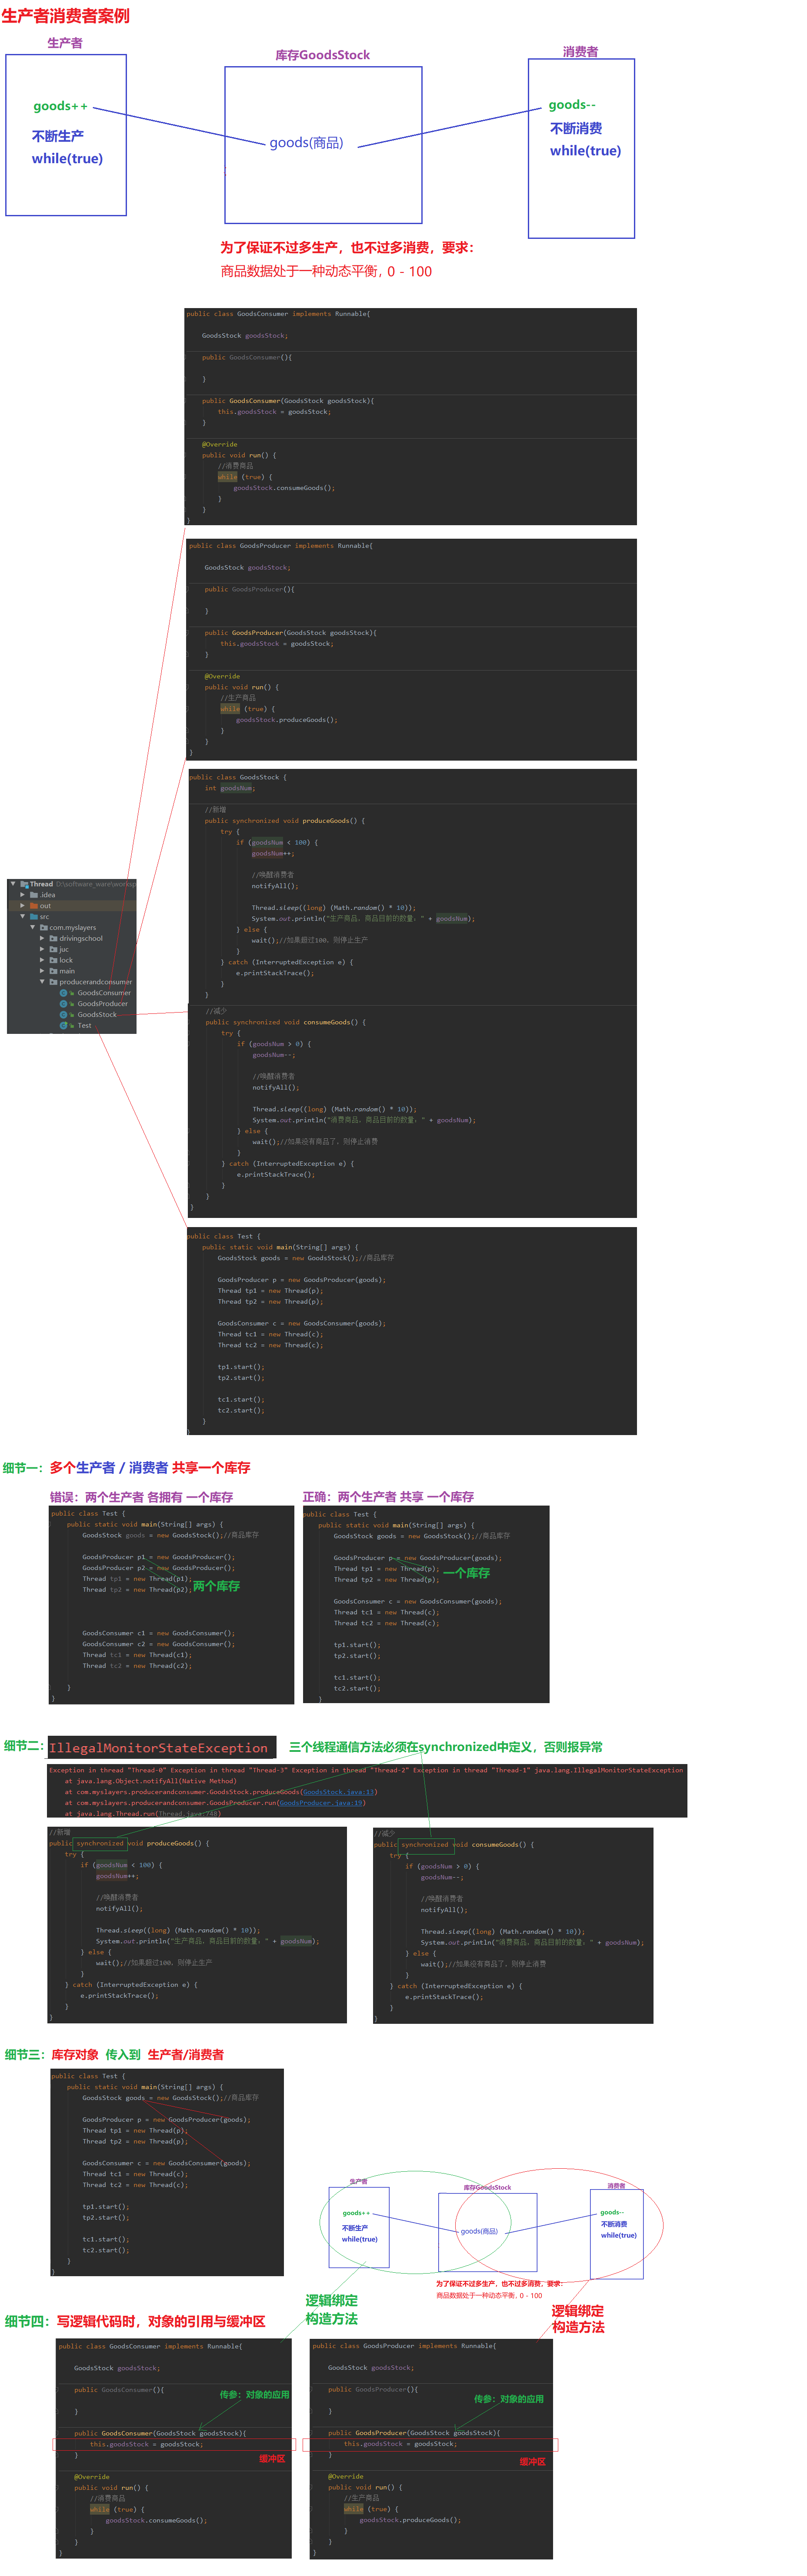Click the GoodsStock class icon
The height and width of the screenshot is (2576, 807).
(64, 1015)
